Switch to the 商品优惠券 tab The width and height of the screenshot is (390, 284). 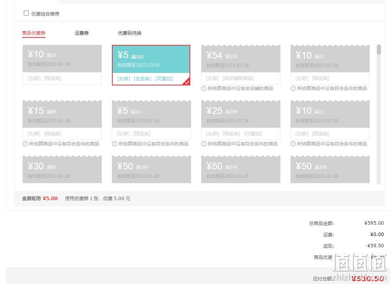pos(34,33)
